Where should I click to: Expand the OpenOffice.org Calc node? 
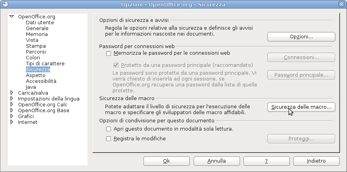[12, 104]
